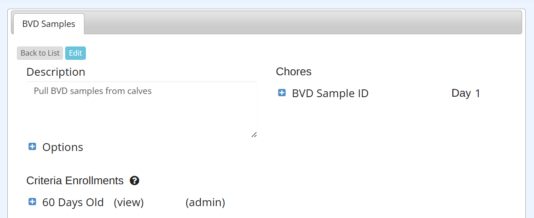Open the (admin) link for 60 Days Old

[x=205, y=202]
